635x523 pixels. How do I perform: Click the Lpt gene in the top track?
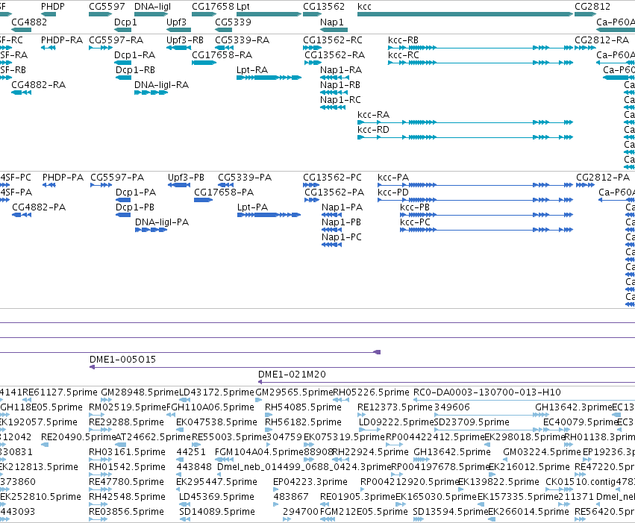point(269,14)
